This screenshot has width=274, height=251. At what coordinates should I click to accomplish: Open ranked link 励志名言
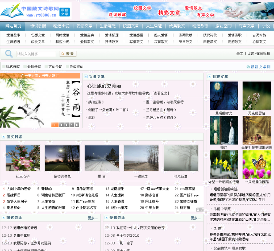coord(152,195)
